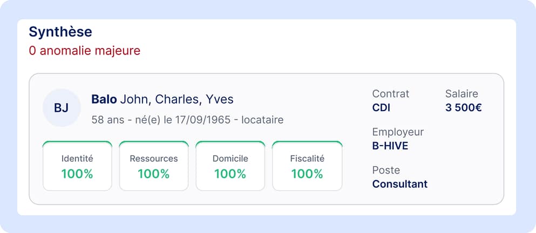Click the Synthèse heading

point(60,32)
